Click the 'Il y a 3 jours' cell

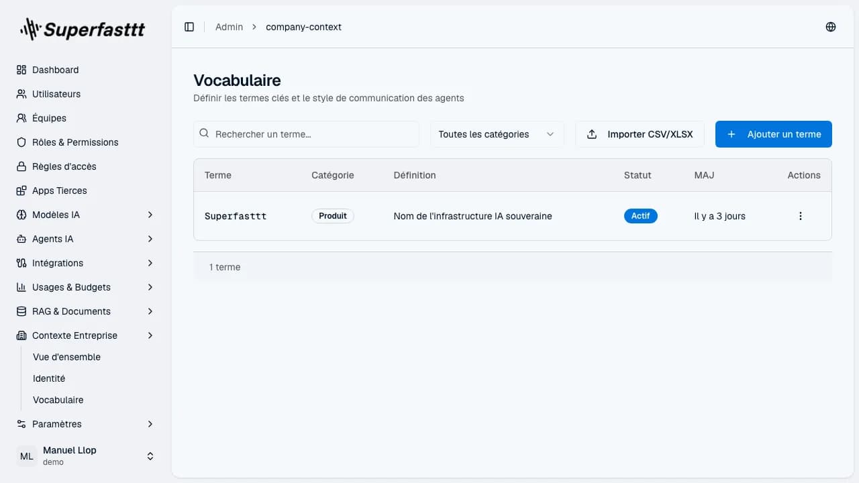(720, 216)
